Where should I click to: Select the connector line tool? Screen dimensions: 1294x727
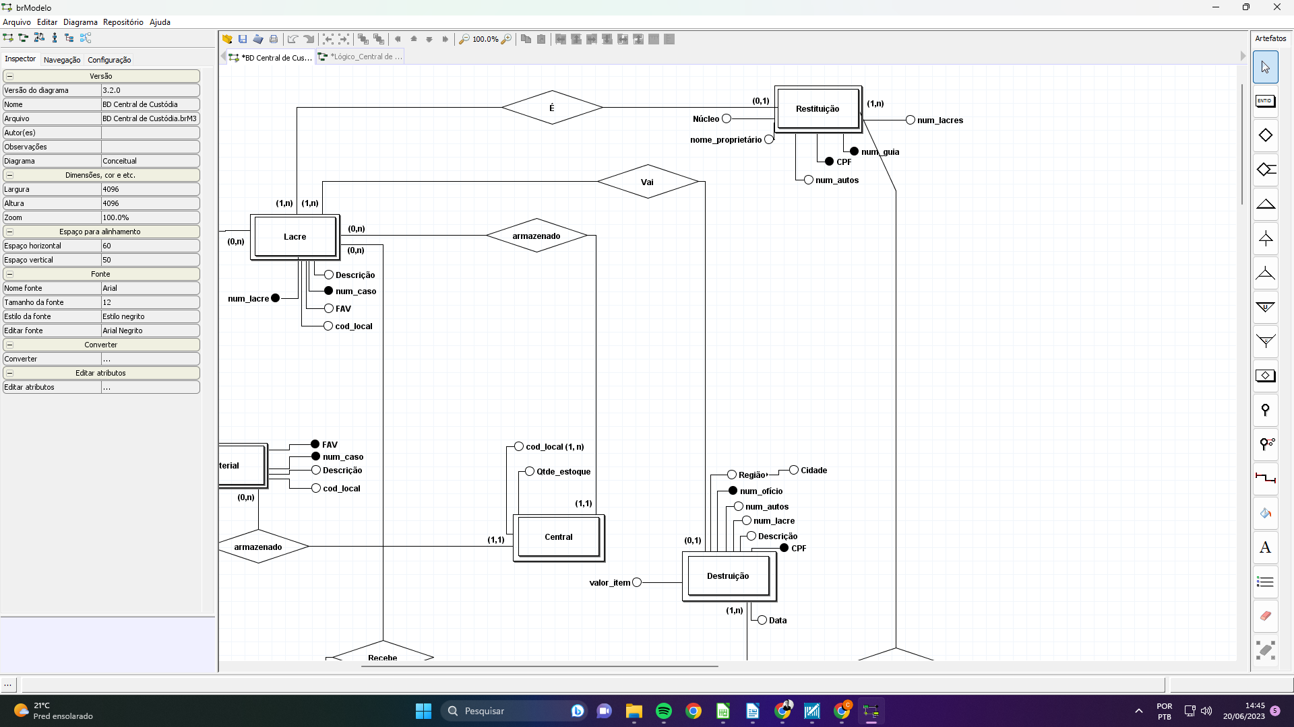(1265, 479)
